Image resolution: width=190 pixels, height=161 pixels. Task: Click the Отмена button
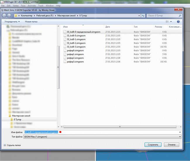coord(172,145)
